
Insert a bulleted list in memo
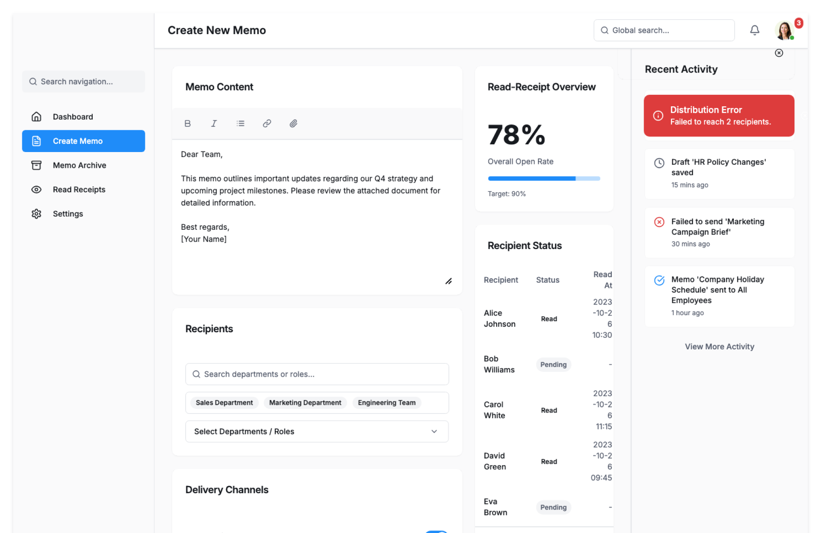[x=240, y=123]
